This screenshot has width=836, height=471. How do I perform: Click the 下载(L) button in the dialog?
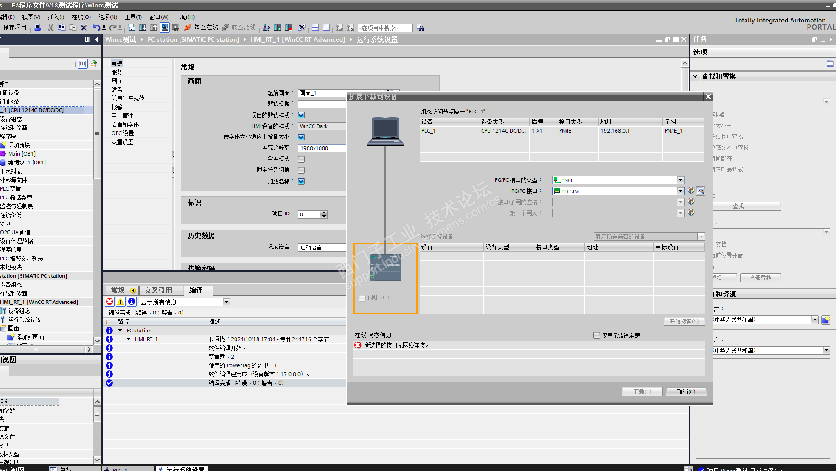pos(642,392)
